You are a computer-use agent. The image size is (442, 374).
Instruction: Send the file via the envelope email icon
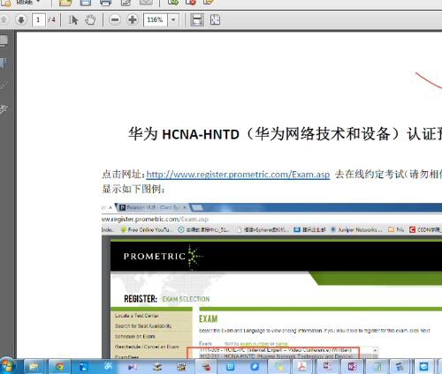click(146, 3)
